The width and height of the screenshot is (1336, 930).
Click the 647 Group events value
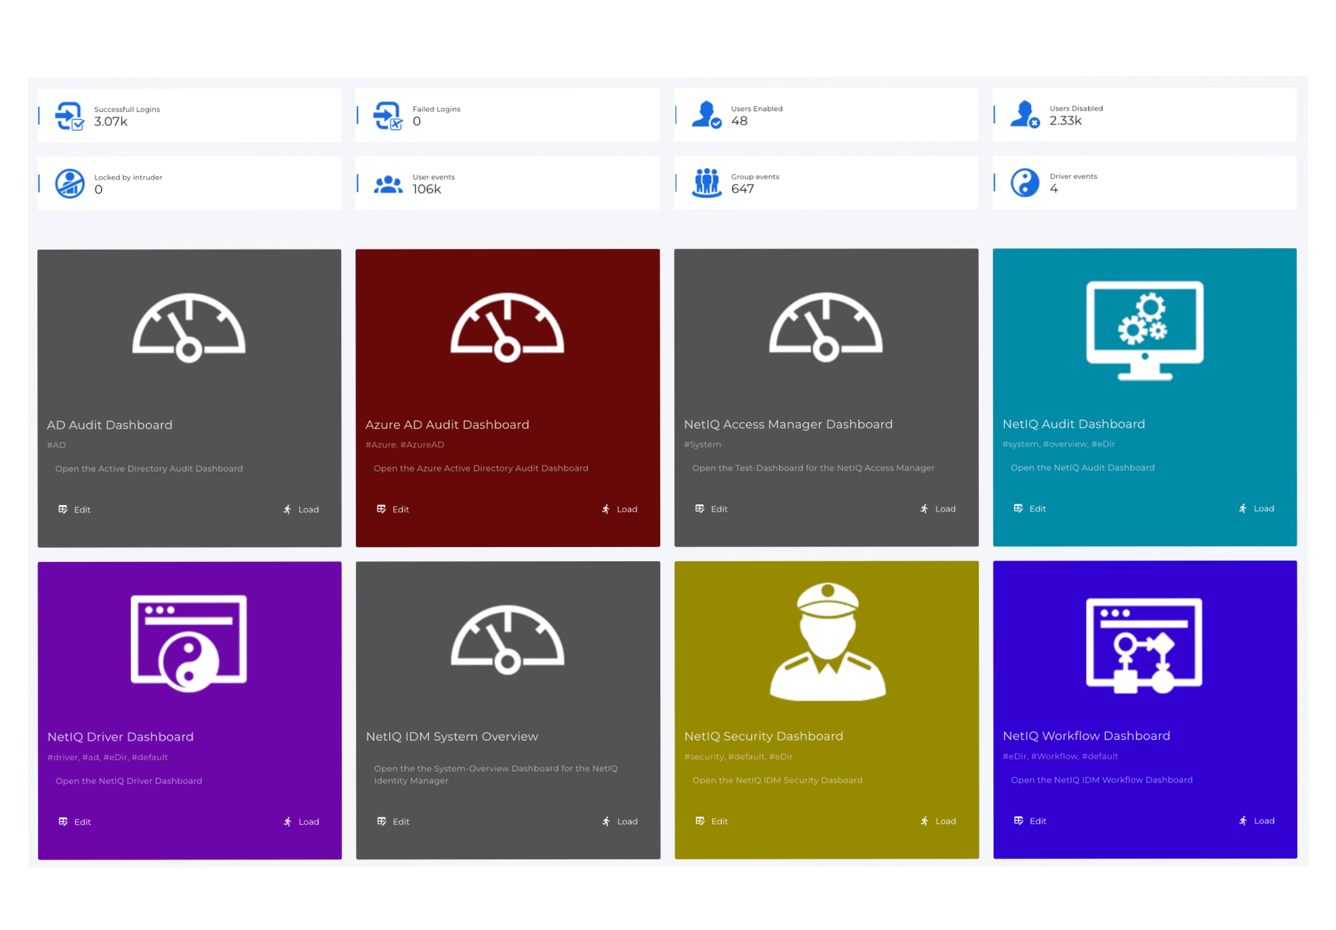[742, 190]
